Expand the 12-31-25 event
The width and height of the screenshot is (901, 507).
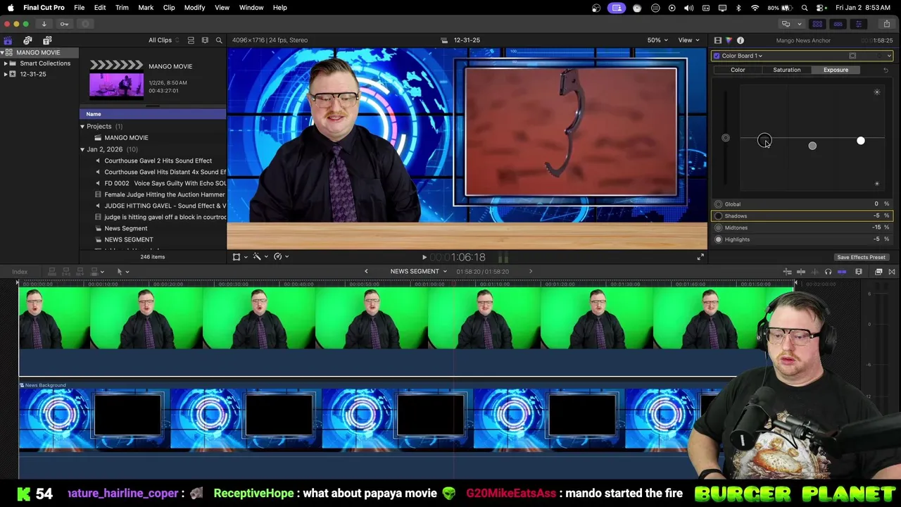(6, 74)
